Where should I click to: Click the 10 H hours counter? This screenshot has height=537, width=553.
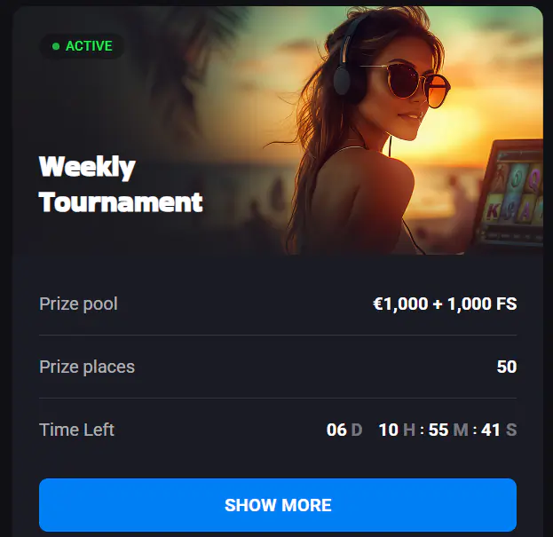tap(397, 430)
